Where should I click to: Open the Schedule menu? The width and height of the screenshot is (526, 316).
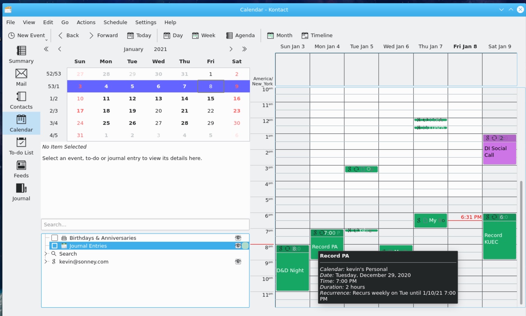[x=115, y=22]
